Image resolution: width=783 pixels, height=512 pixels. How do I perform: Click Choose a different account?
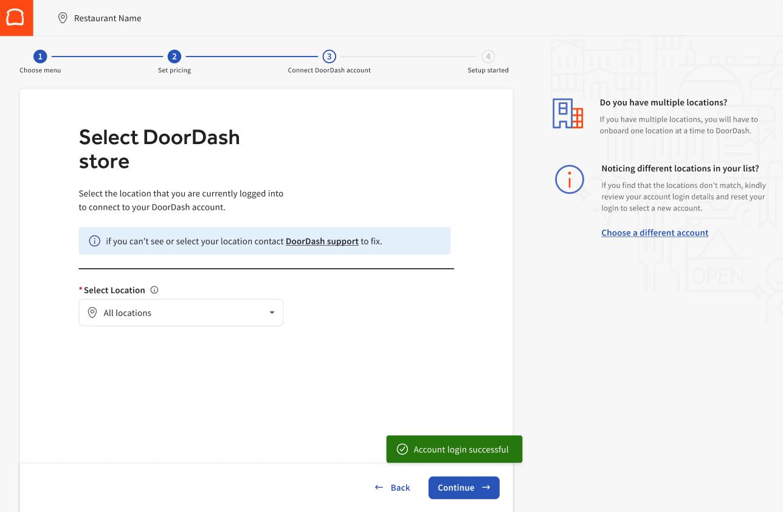click(x=655, y=232)
